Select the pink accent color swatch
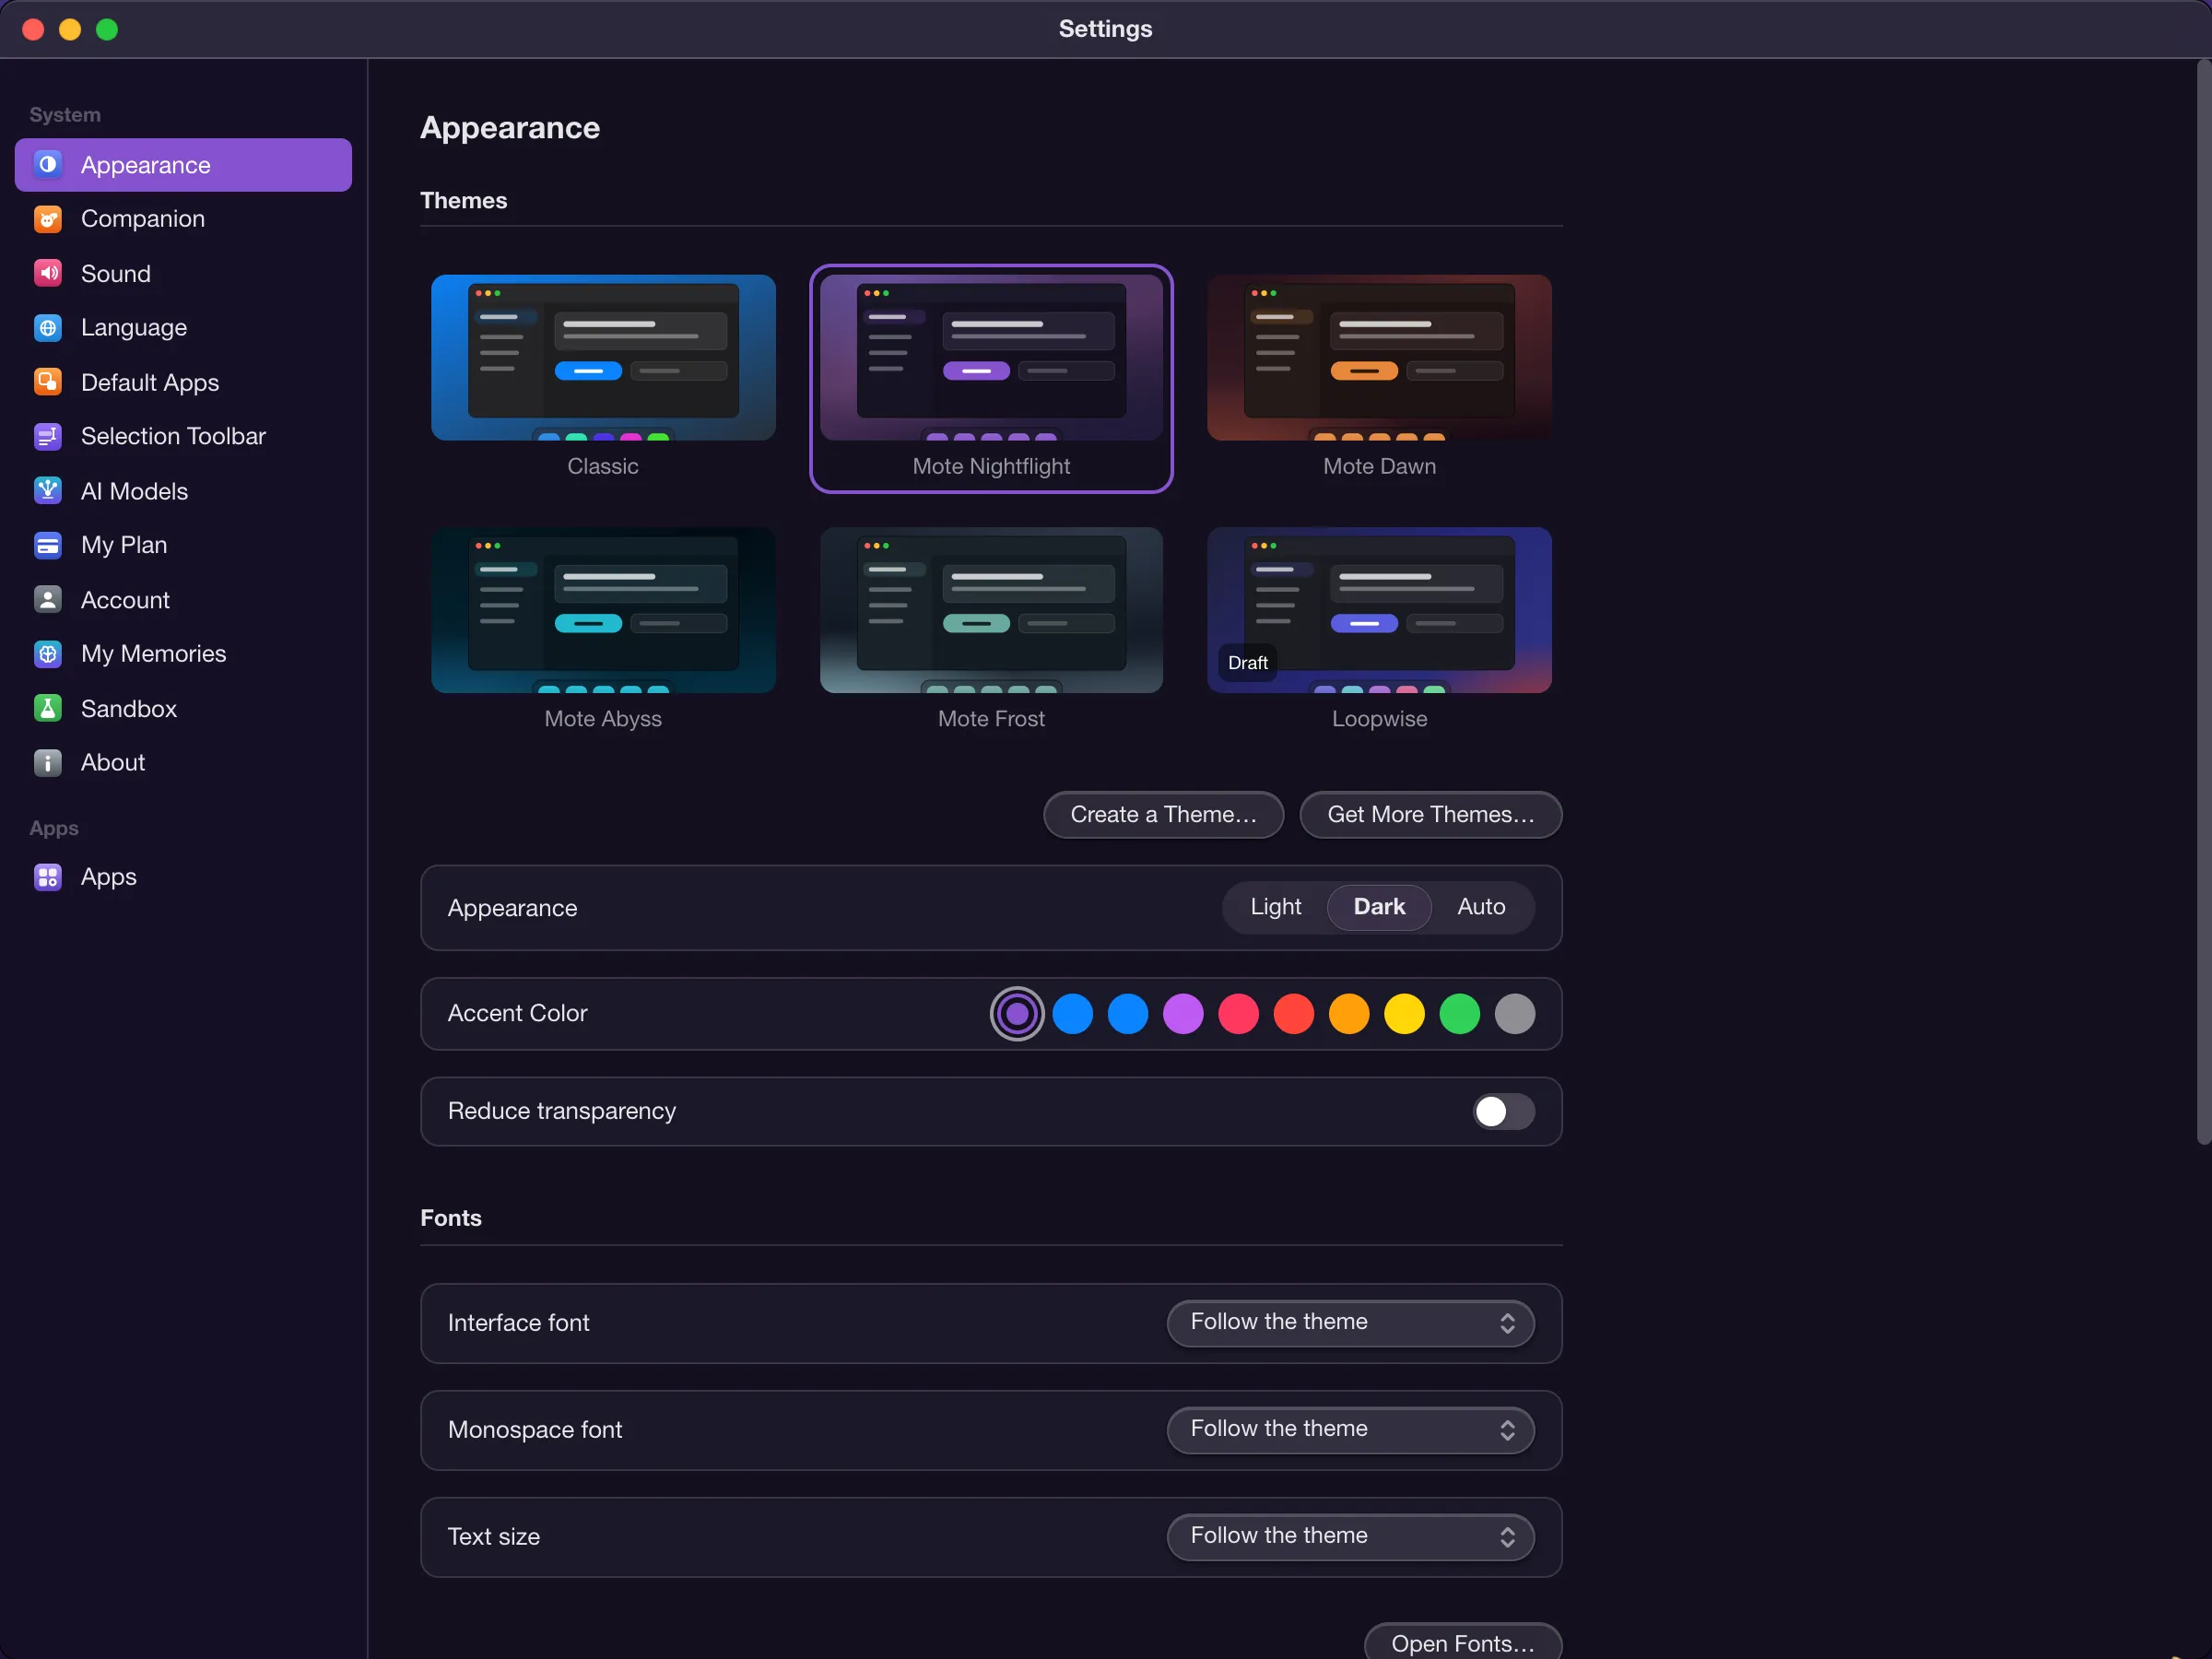This screenshot has height=1659, width=2212. [1238, 1014]
